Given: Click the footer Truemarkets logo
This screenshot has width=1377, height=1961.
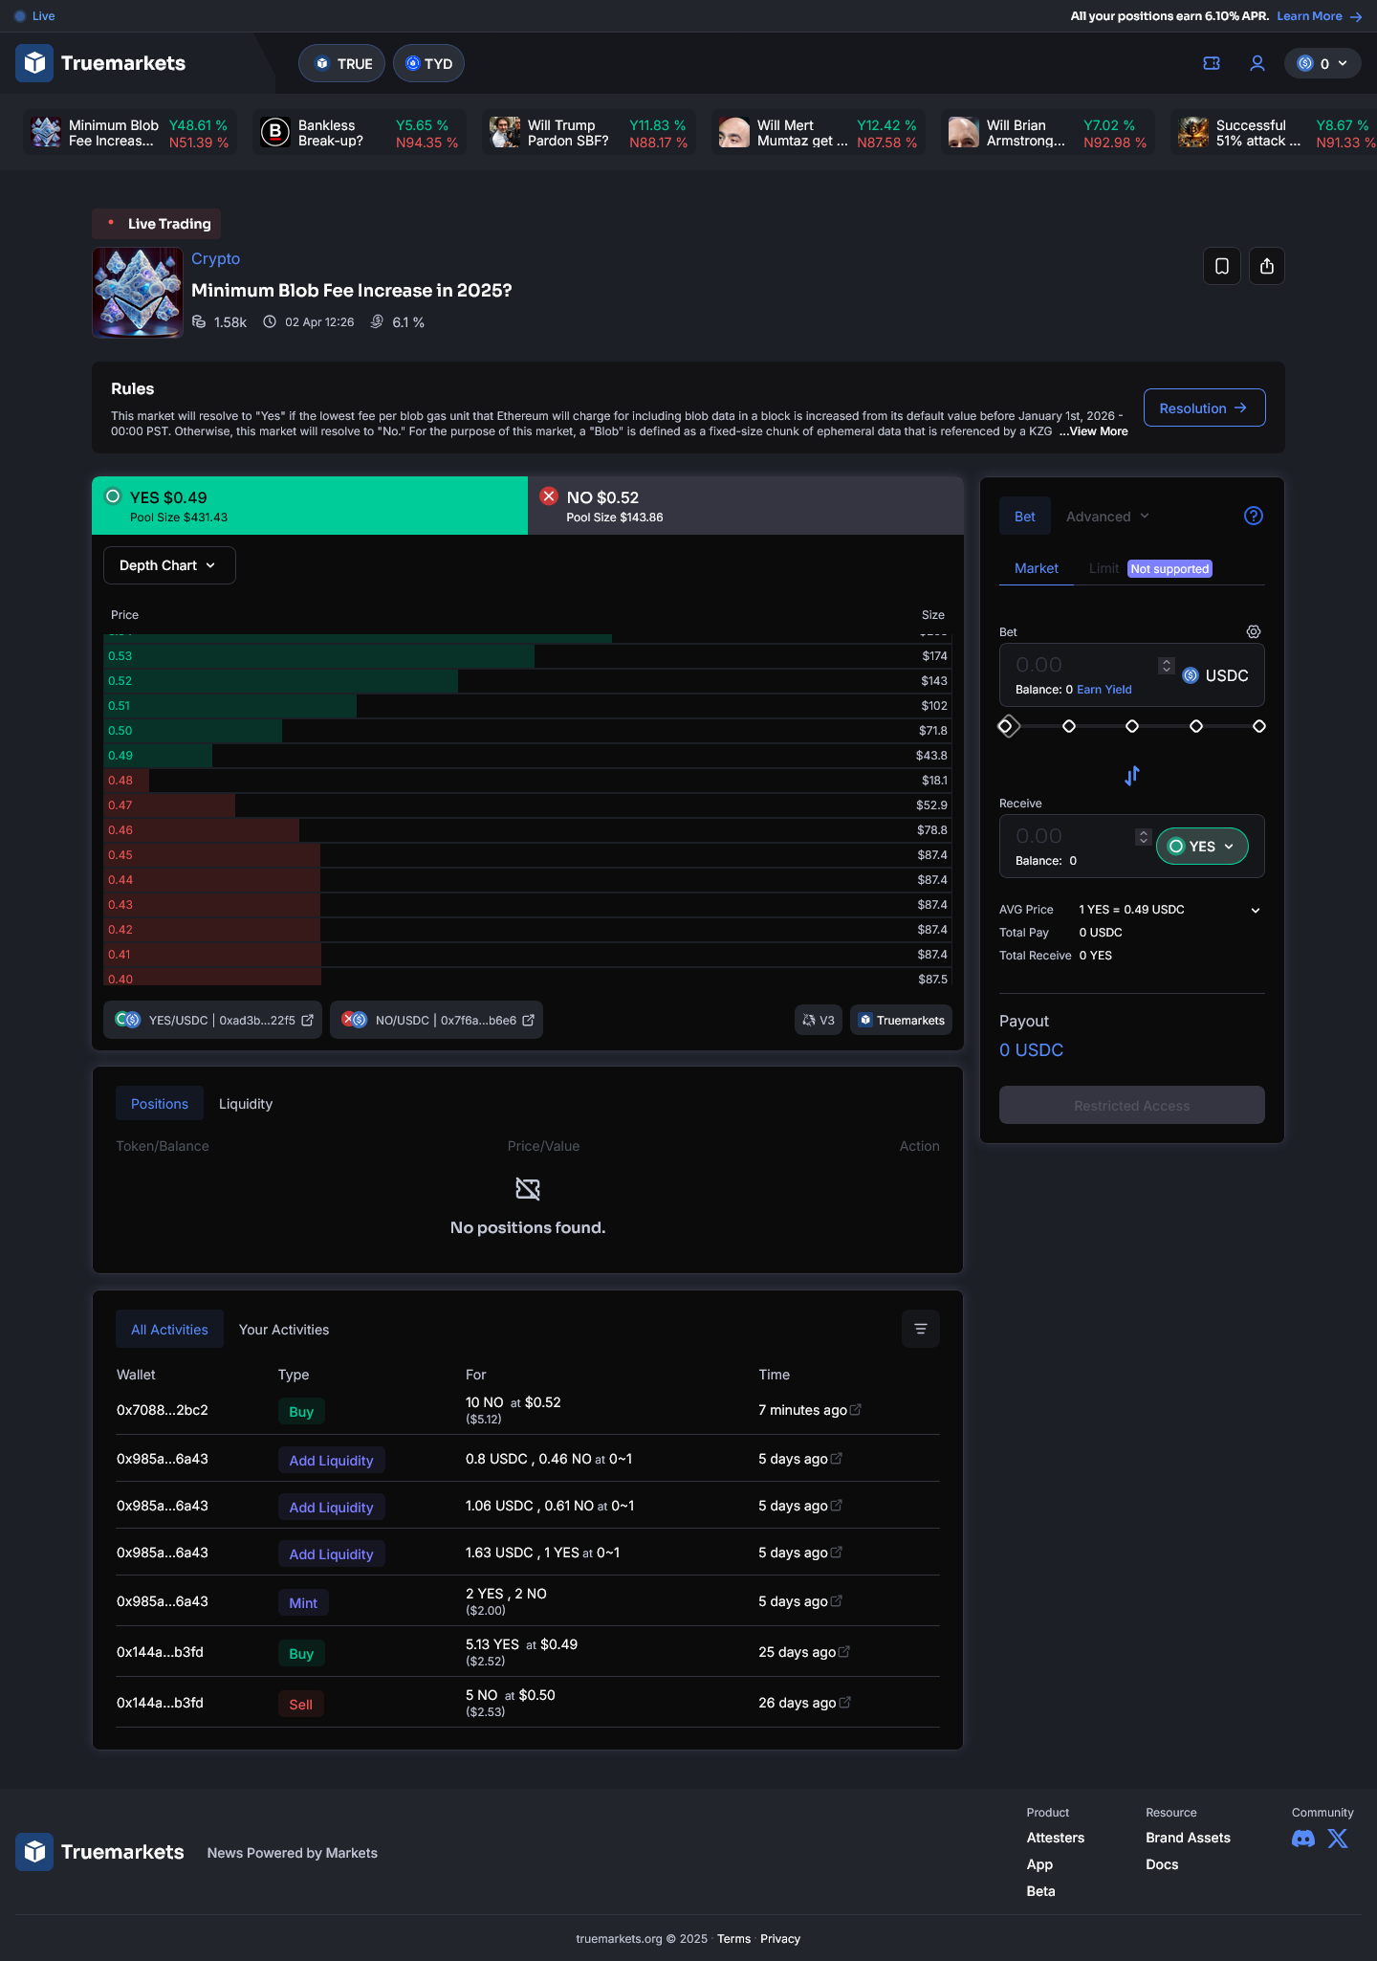Looking at the screenshot, I should (x=100, y=1852).
